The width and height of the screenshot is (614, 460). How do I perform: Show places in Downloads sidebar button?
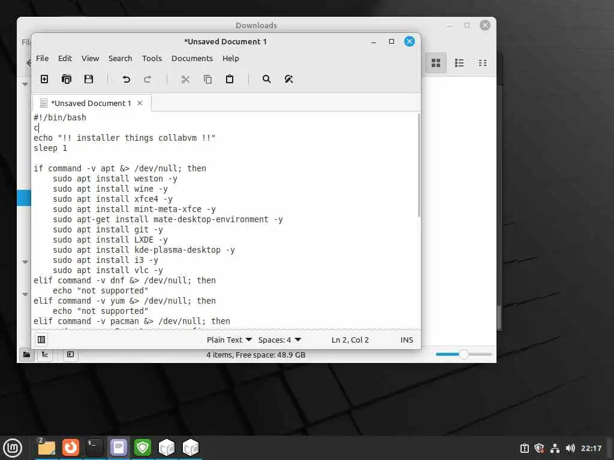click(x=26, y=355)
